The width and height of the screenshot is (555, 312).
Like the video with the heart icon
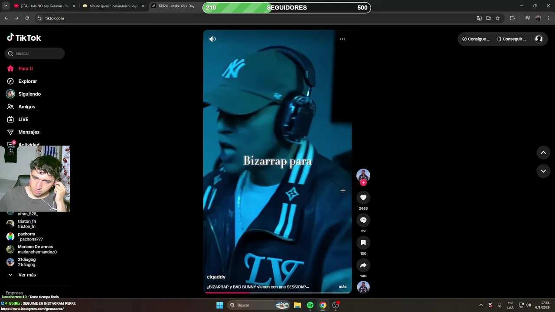tap(363, 198)
